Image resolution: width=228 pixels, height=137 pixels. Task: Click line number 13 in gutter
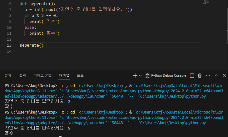9,45
